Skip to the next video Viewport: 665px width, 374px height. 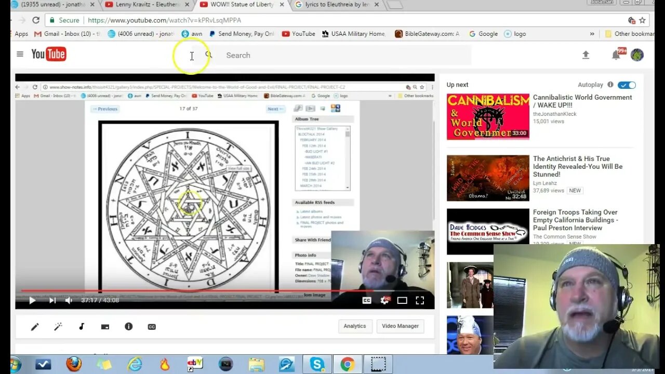coord(52,300)
